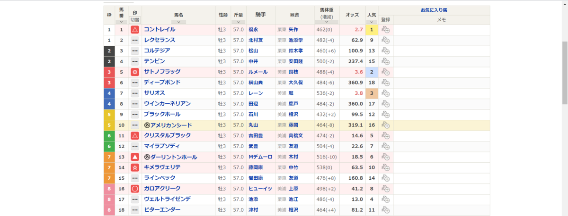The image size is (568, 216).
Task: Click the ○ mark on ガロアクリーク
Action: (135, 189)
